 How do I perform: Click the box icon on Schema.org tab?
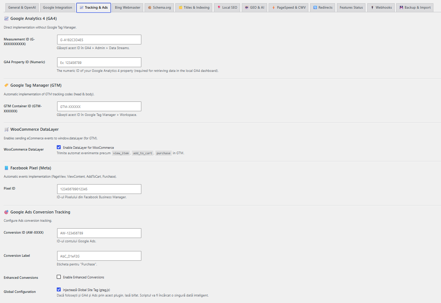point(150,8)
